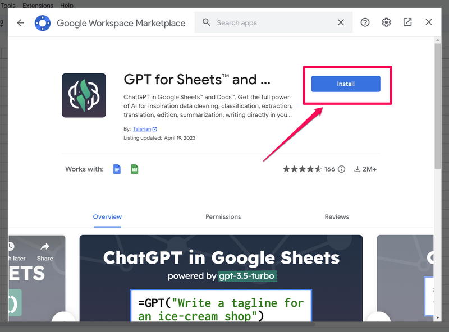Screen dimensions: 449x332
Task: Click the rating info icon
Action: (341, 169)
